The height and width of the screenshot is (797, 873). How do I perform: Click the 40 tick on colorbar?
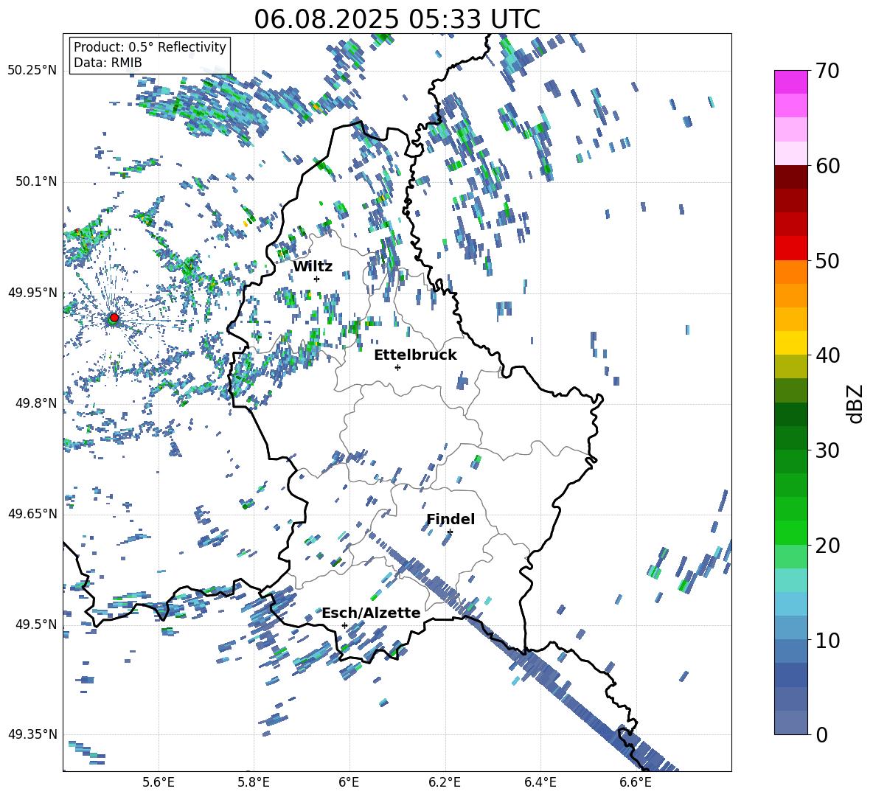tap(827, 355)
